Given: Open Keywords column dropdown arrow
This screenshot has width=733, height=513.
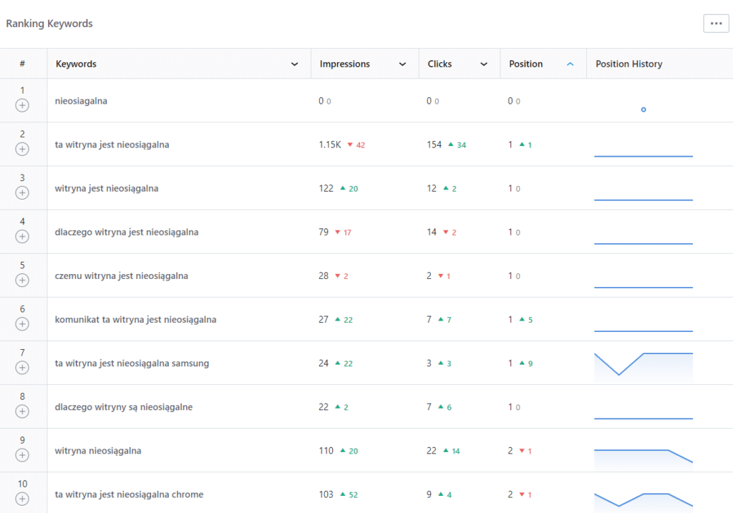Looking at the screenshot, I should (294, 64).
